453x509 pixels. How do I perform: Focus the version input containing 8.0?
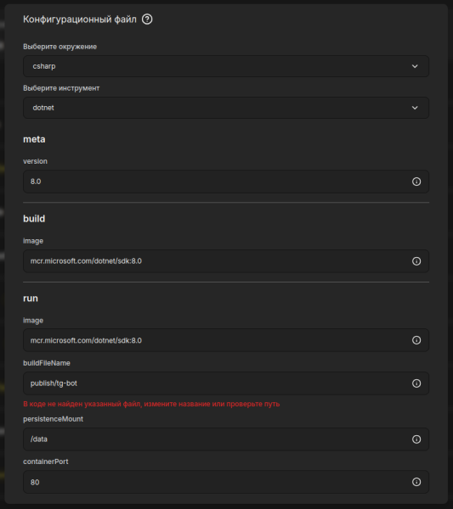226,182
